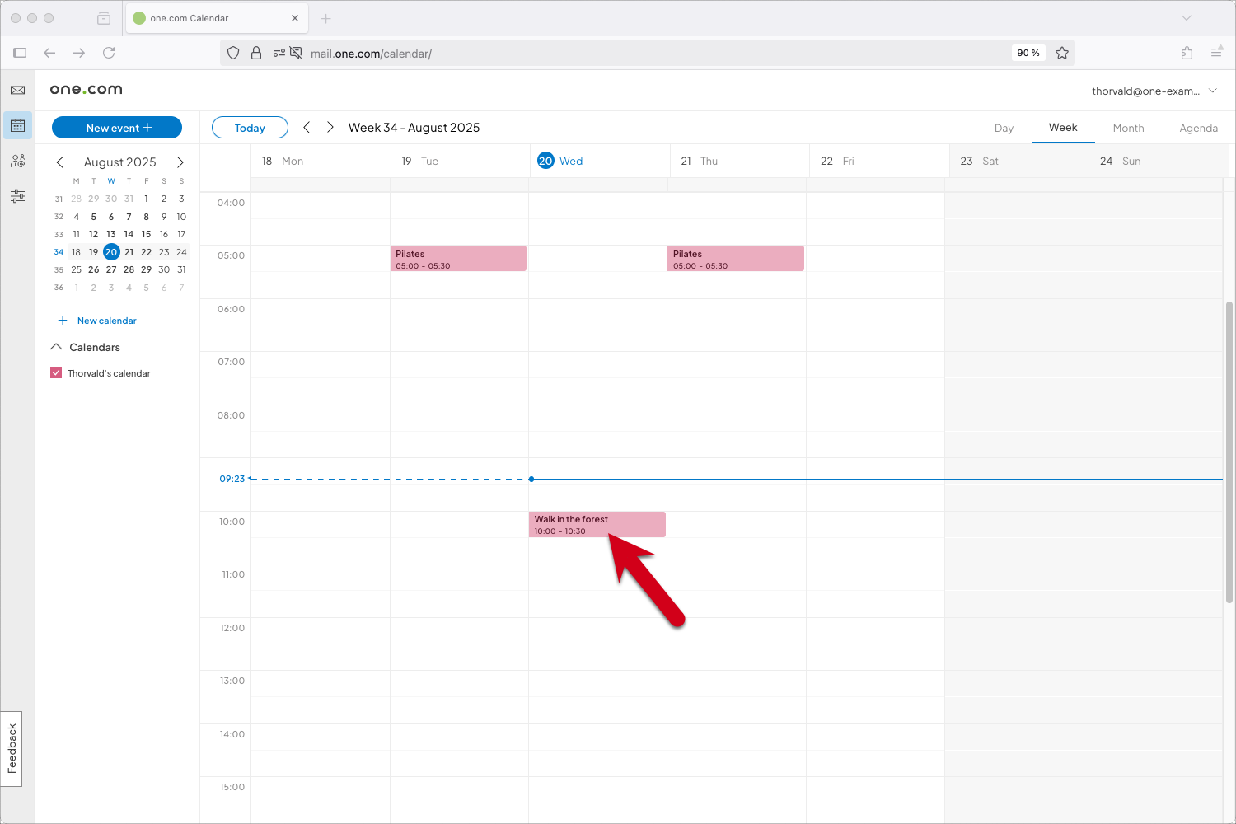Click the 90% zoom indicator in address bar
Viewport: 1236px width, 824px height.
[1028, 53]
